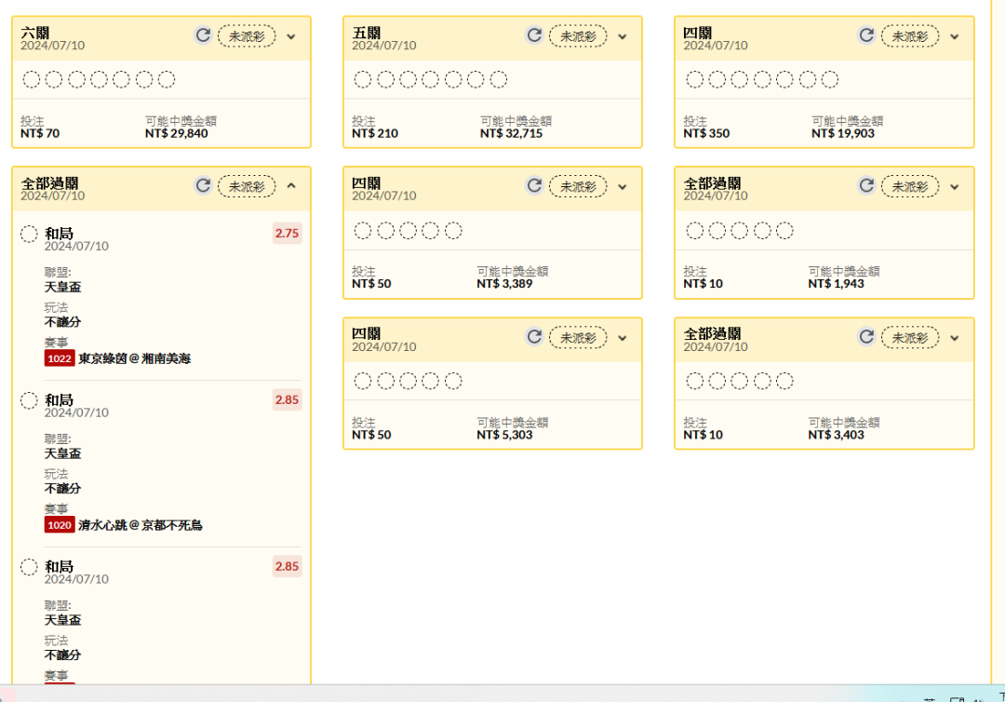Screen dimensions: 1005x702
Task: Expand the 全部過關 card with NT$ 1,943 payout
Action: pos(955,187)
